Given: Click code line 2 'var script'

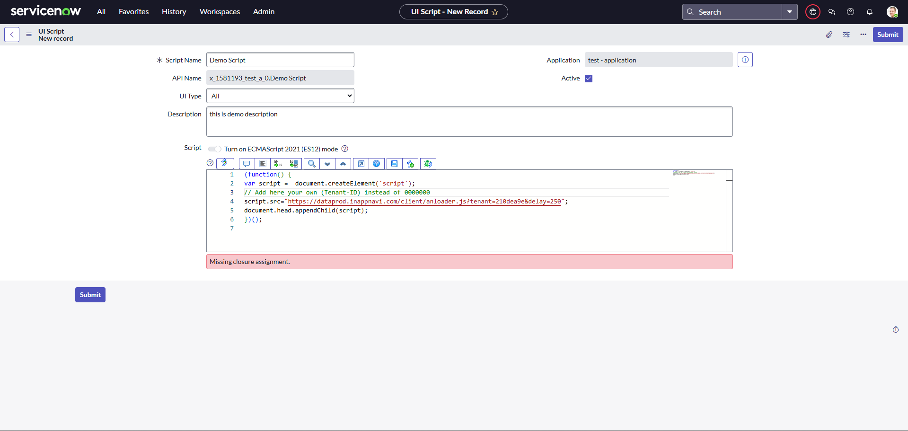Looking at the screenshot, I should pos(329,184).
